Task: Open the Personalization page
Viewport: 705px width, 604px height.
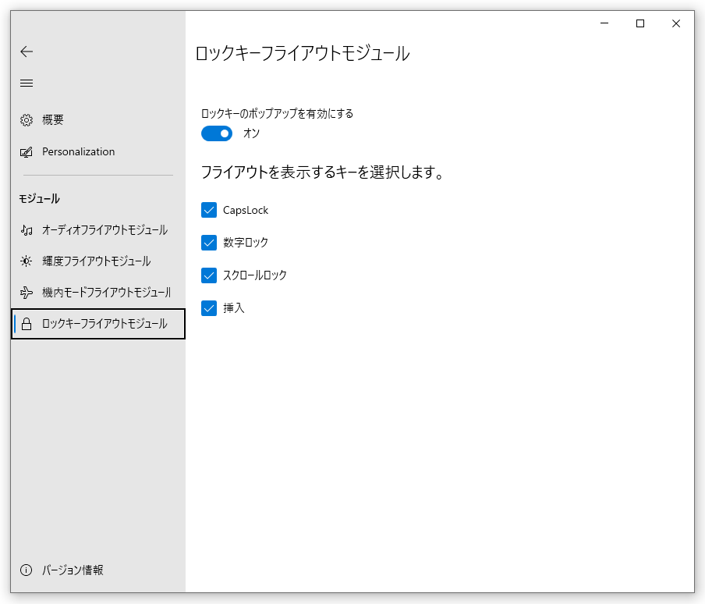Action: pyautogui.click(x=98, y=152)
